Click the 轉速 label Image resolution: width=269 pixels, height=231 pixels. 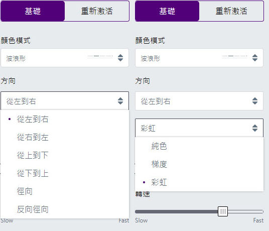pos(143,194)
